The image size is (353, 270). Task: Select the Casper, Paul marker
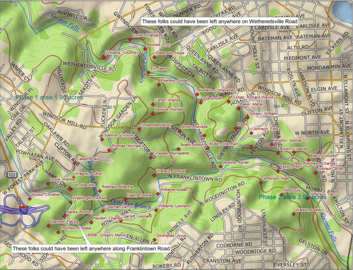coord(75,163)
